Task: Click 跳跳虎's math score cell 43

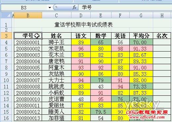Action: (x=101, y=86)
